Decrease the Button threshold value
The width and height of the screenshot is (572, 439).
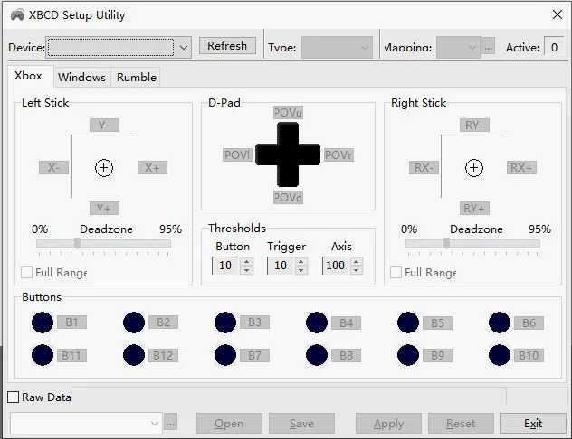[x=247, y=270]
